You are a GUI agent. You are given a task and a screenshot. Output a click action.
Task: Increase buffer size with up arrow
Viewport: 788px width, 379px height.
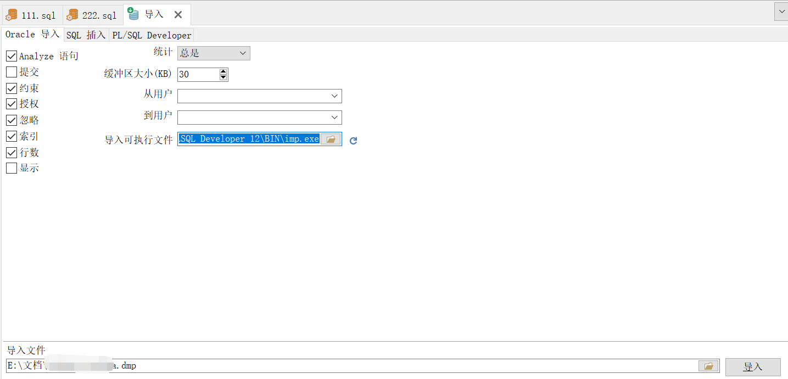[x=223, y=71]
